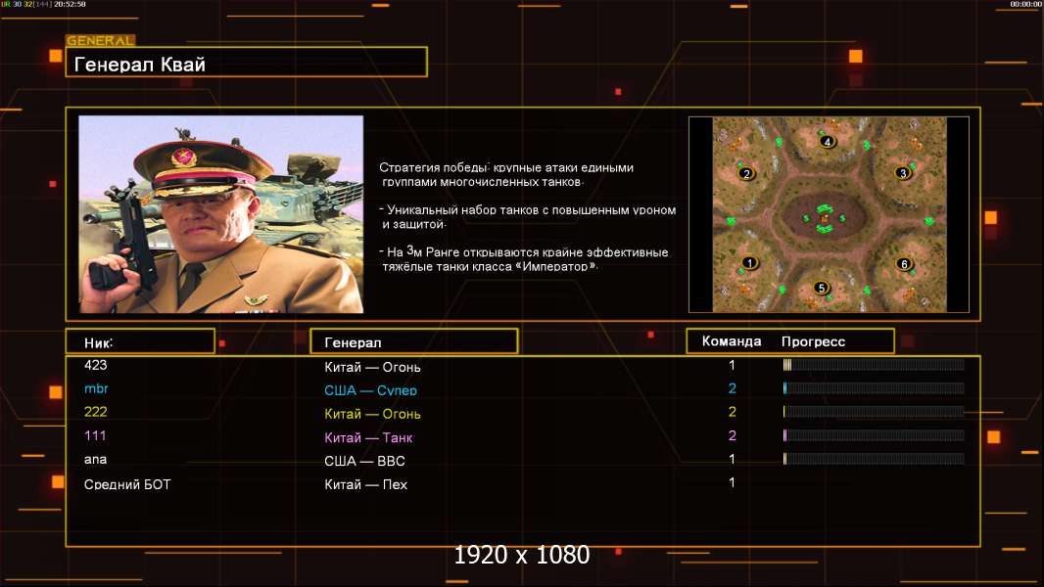
Task: Click the 00:00:00 timer in the corner
Action: tap(1025, 4)
